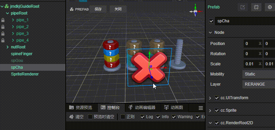
Task: Disable the cc.Sprite component checkbox
Action: click(217, 110)
